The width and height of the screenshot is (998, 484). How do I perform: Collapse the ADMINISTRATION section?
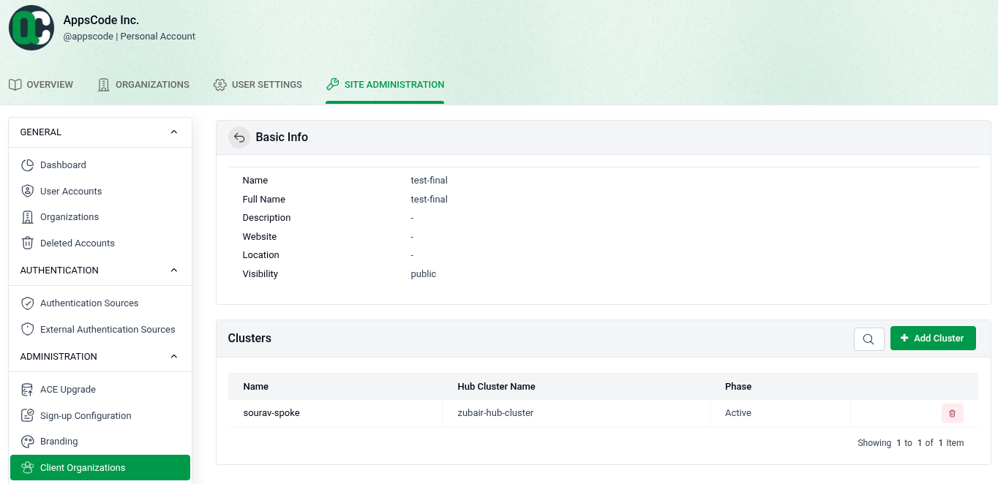pyautogui.click(x=174, y=356)
